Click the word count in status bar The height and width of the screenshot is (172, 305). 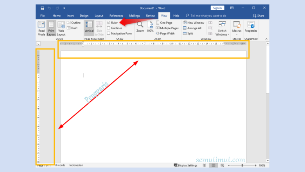60,165
